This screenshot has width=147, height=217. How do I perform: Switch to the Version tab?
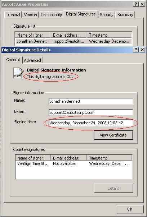pyautogui.click(x=30, y=15)
